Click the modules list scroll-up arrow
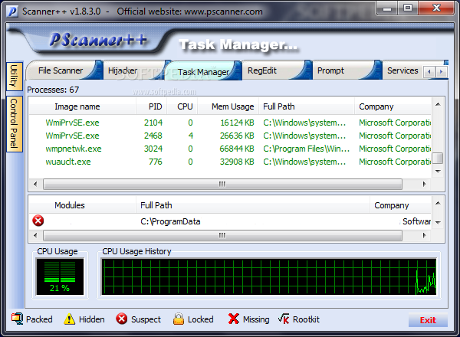This screenshot has width=460, height=337. 438,203
